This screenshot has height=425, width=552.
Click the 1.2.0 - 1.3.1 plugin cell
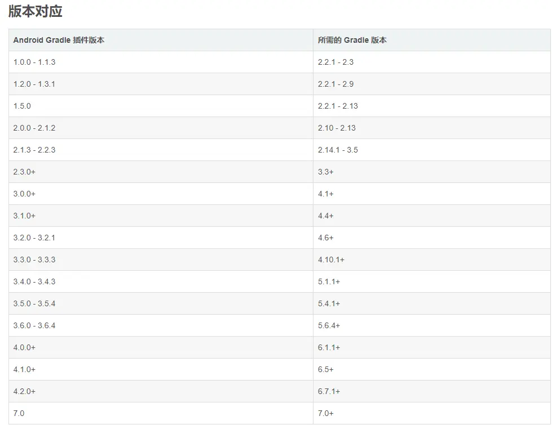pos(34,84)
